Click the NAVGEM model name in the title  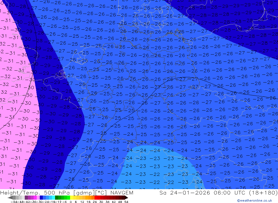122,192
